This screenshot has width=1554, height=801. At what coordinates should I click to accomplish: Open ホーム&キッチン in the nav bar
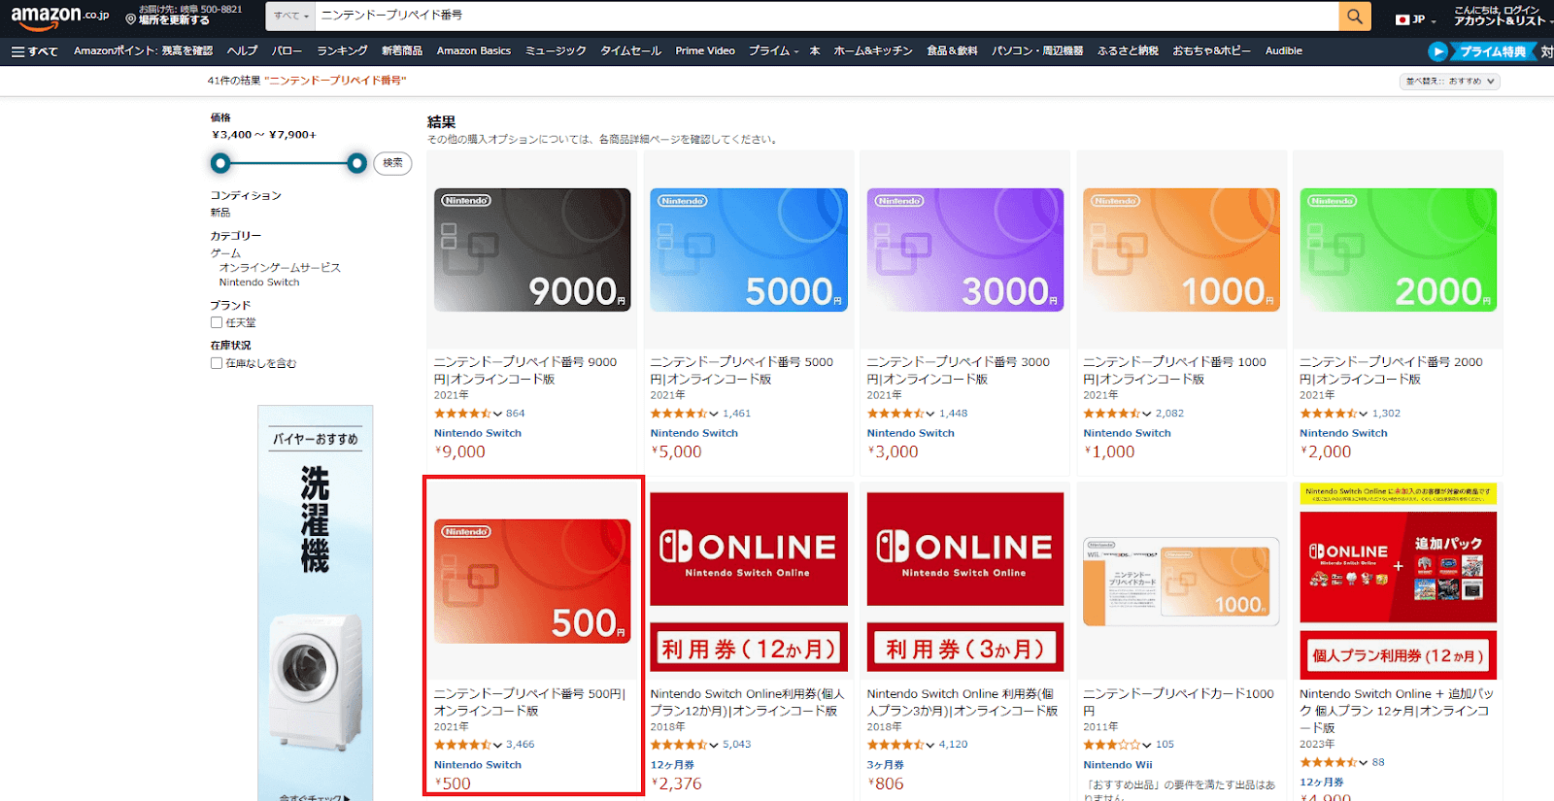pyautogui.click(x=873, y=51)
